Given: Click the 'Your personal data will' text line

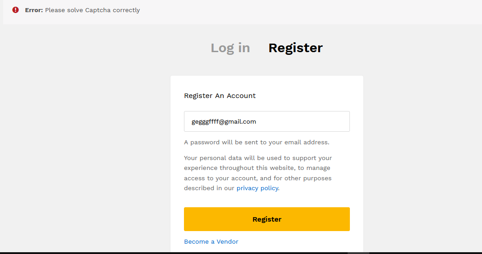Looking at the screenshot, I should (x=258, y=158).
